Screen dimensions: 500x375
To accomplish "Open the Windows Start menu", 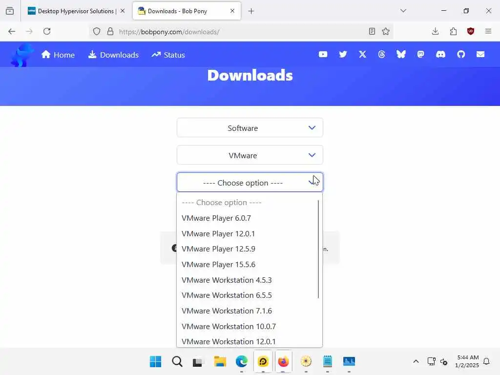I will (x=156, y=362).
